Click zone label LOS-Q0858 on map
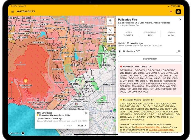The width and height of the screenshot is (192, 140). [x=79, y=52]
